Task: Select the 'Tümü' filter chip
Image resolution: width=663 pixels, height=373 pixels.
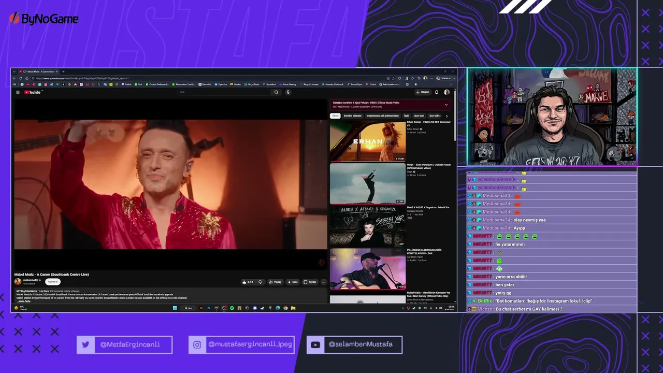Action: coord(336,116)
